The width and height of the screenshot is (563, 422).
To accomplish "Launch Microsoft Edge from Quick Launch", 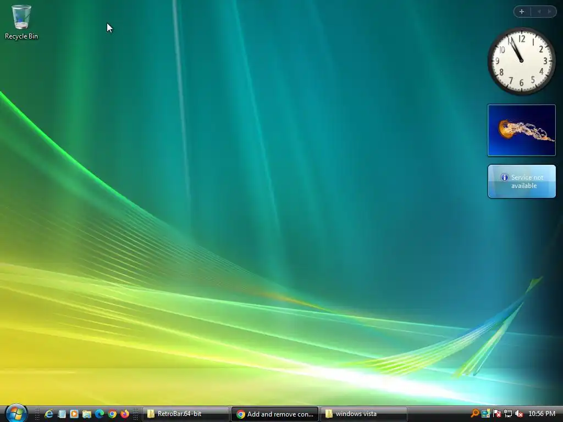I will (100, 414).
